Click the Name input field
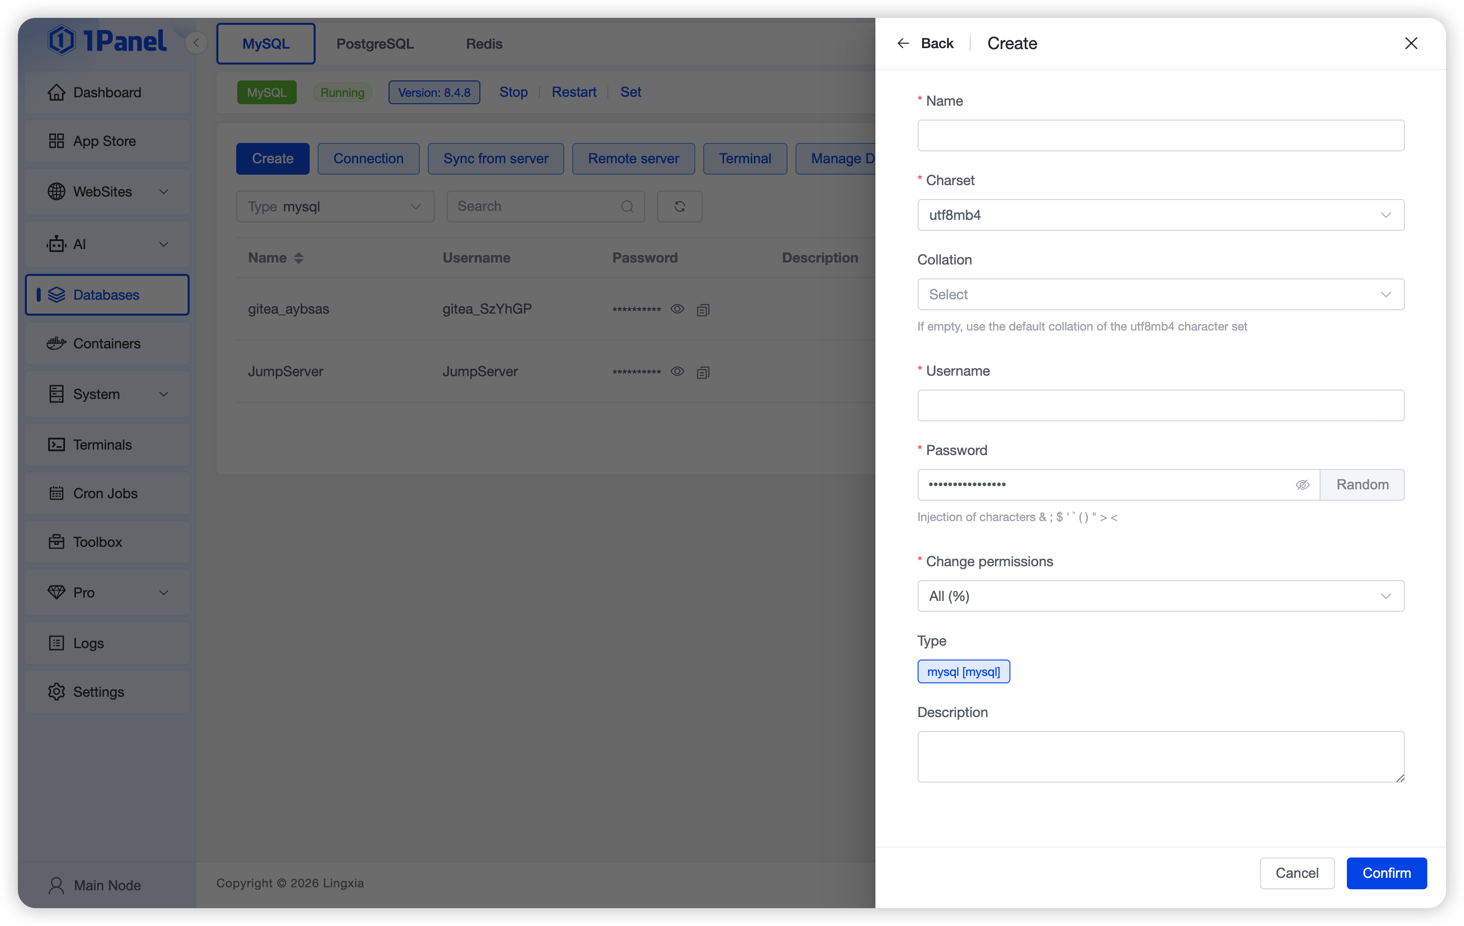Screen dimensions: 1464x926 point(1160,135)
